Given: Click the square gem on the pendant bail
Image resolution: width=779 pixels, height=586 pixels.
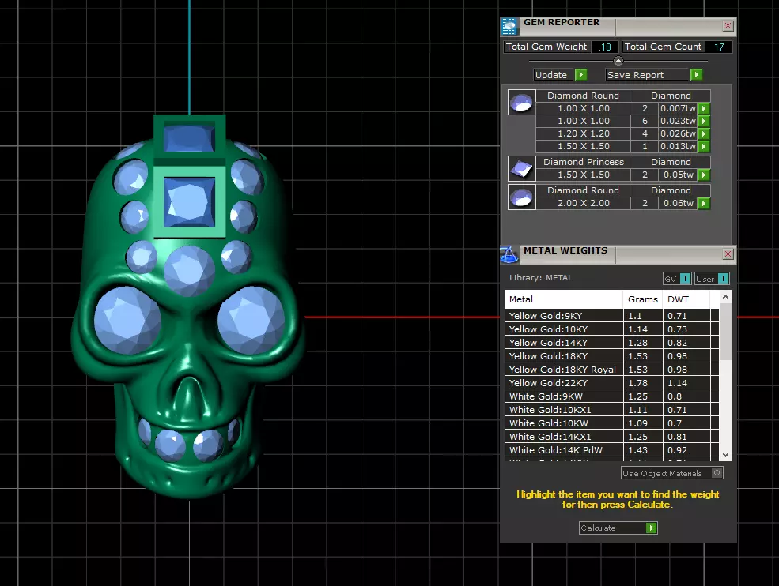Looking at the screenshot, I should pyautogui.click(x=189, y=138).
